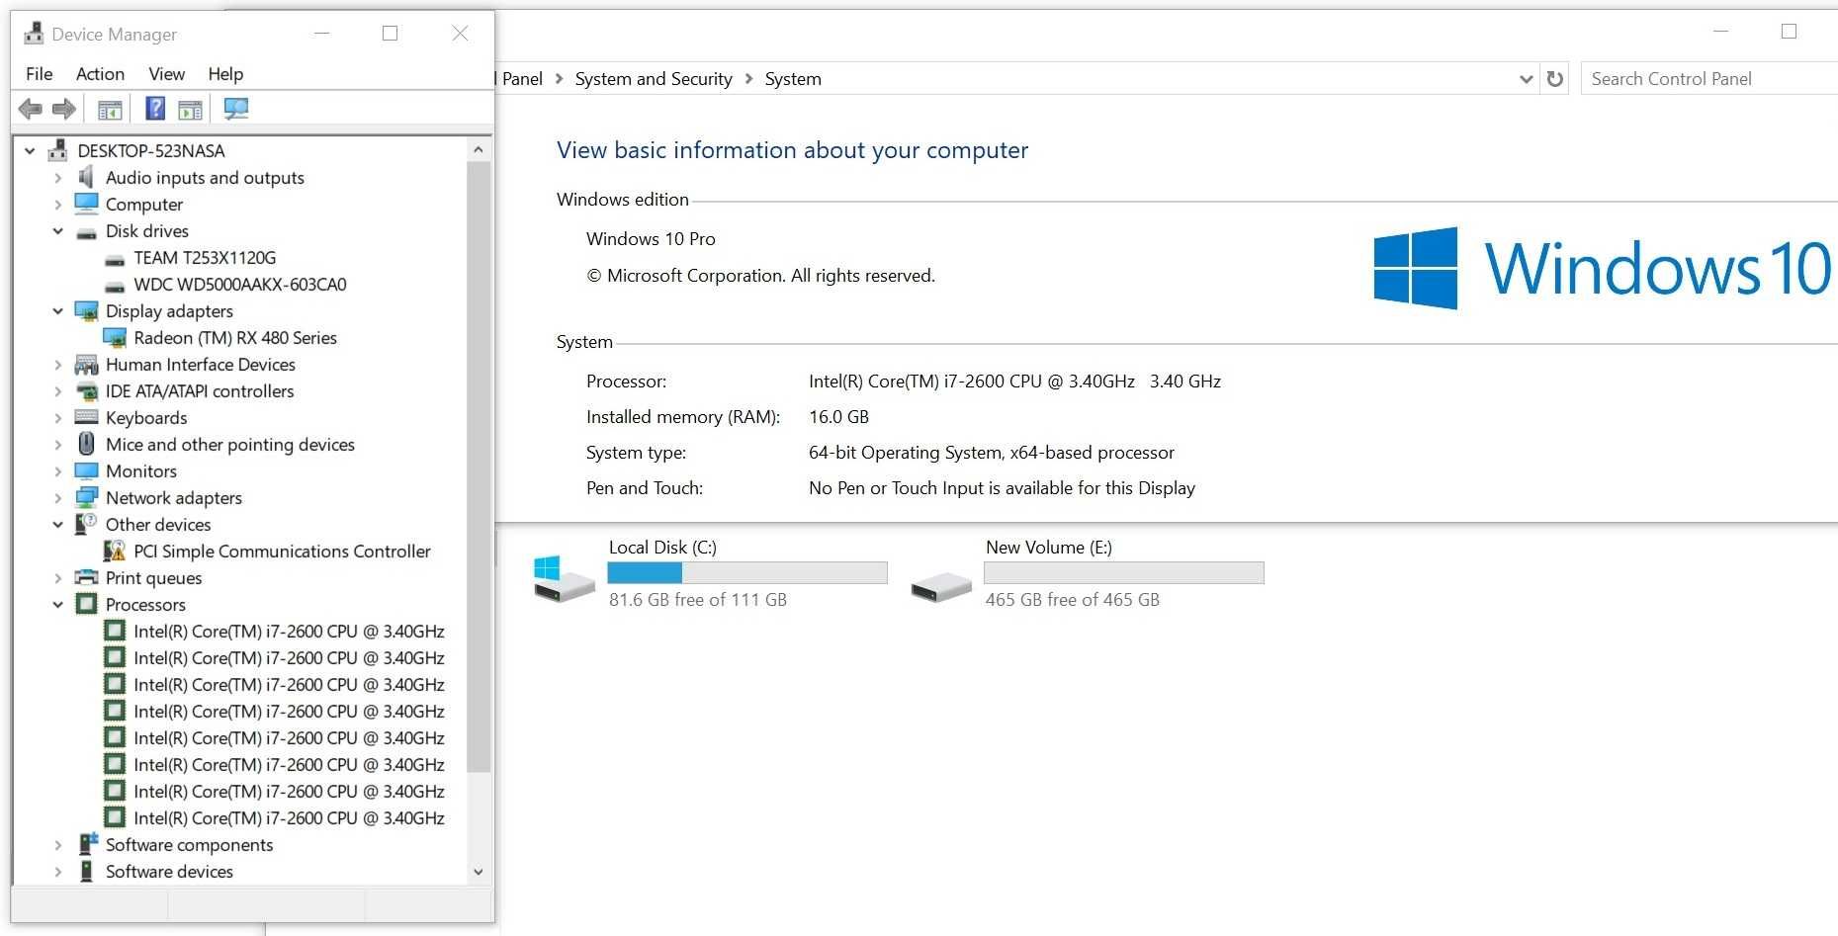
Task: Collapse the DESKTOP-523NASA root node
Action: (x=30, y=151)
